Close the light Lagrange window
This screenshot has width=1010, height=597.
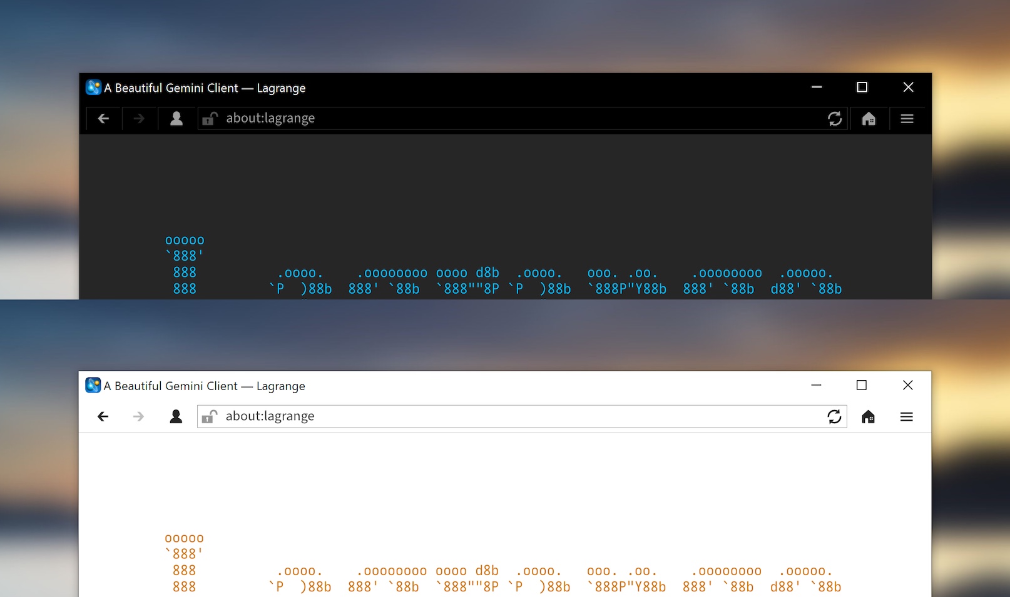(x=907, y=385)
